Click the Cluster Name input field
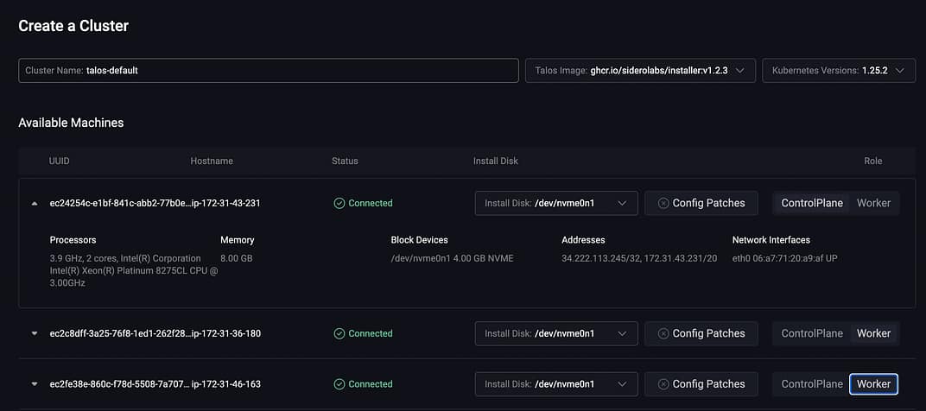 269,70
